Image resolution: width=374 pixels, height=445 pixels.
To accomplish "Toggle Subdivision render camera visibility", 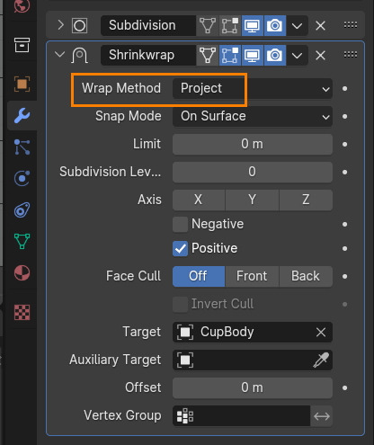I will 275,25.
